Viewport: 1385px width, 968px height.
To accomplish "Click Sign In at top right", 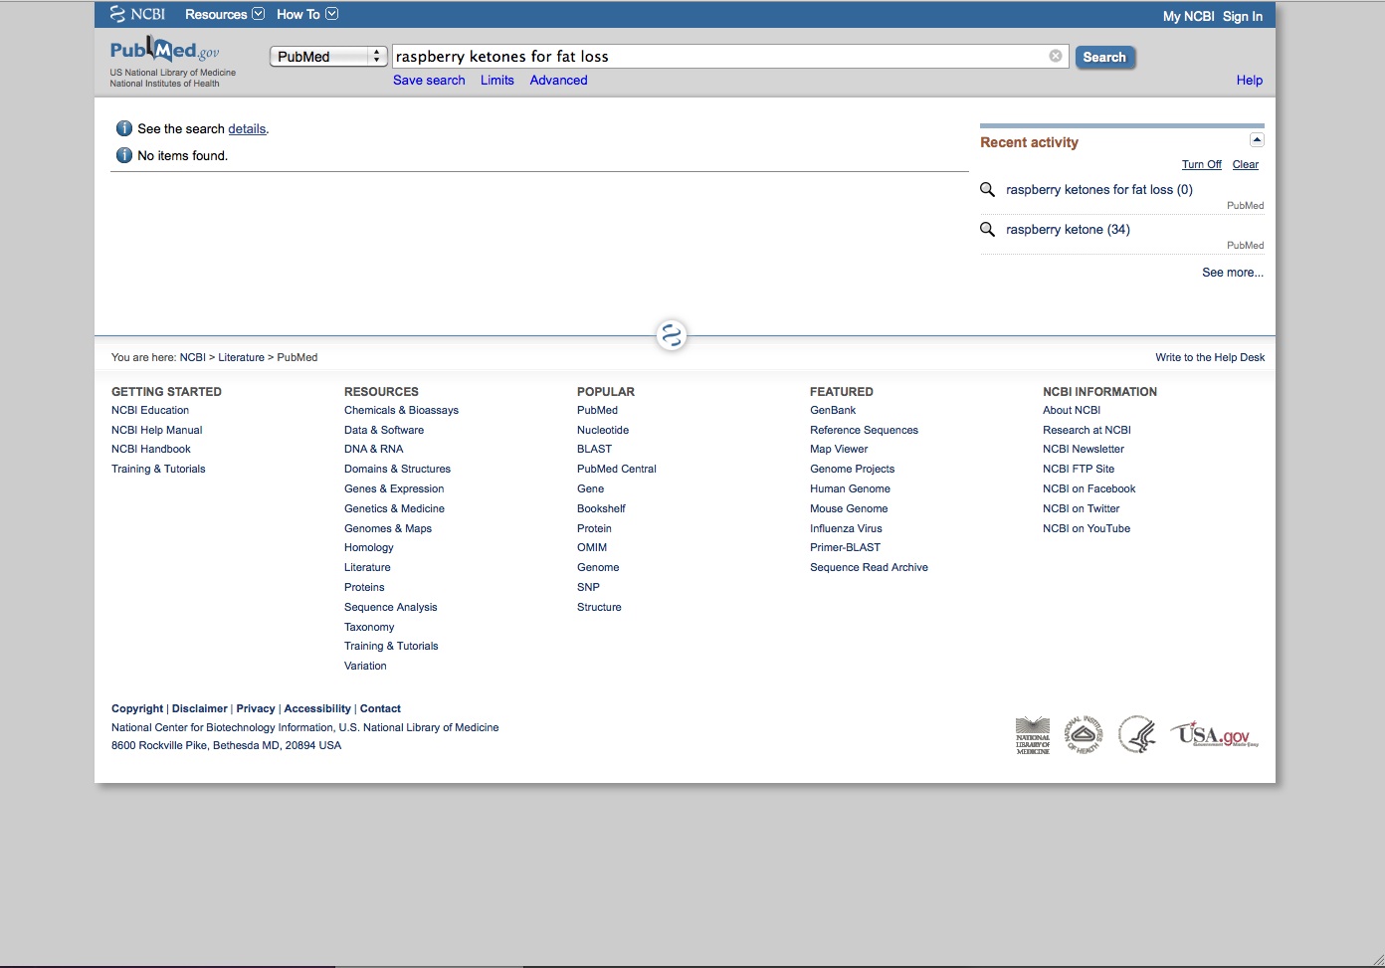I will (1243, 16).
